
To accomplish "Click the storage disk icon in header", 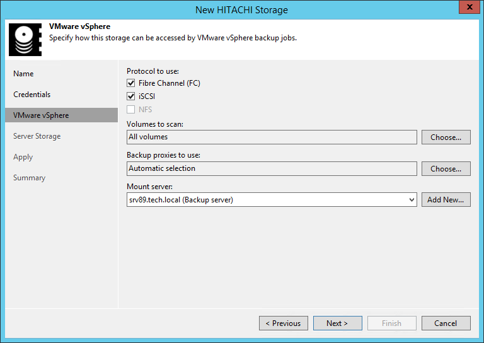I will pyautogui.click(x=25, y=40).
